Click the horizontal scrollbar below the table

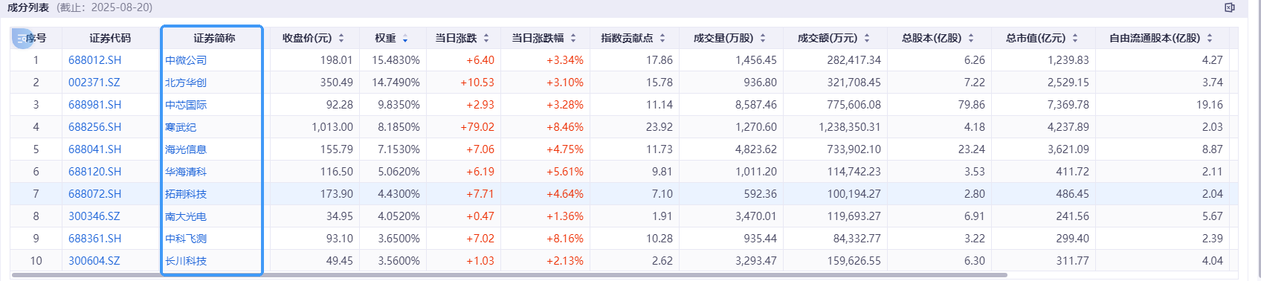click(x=509, y=275)
